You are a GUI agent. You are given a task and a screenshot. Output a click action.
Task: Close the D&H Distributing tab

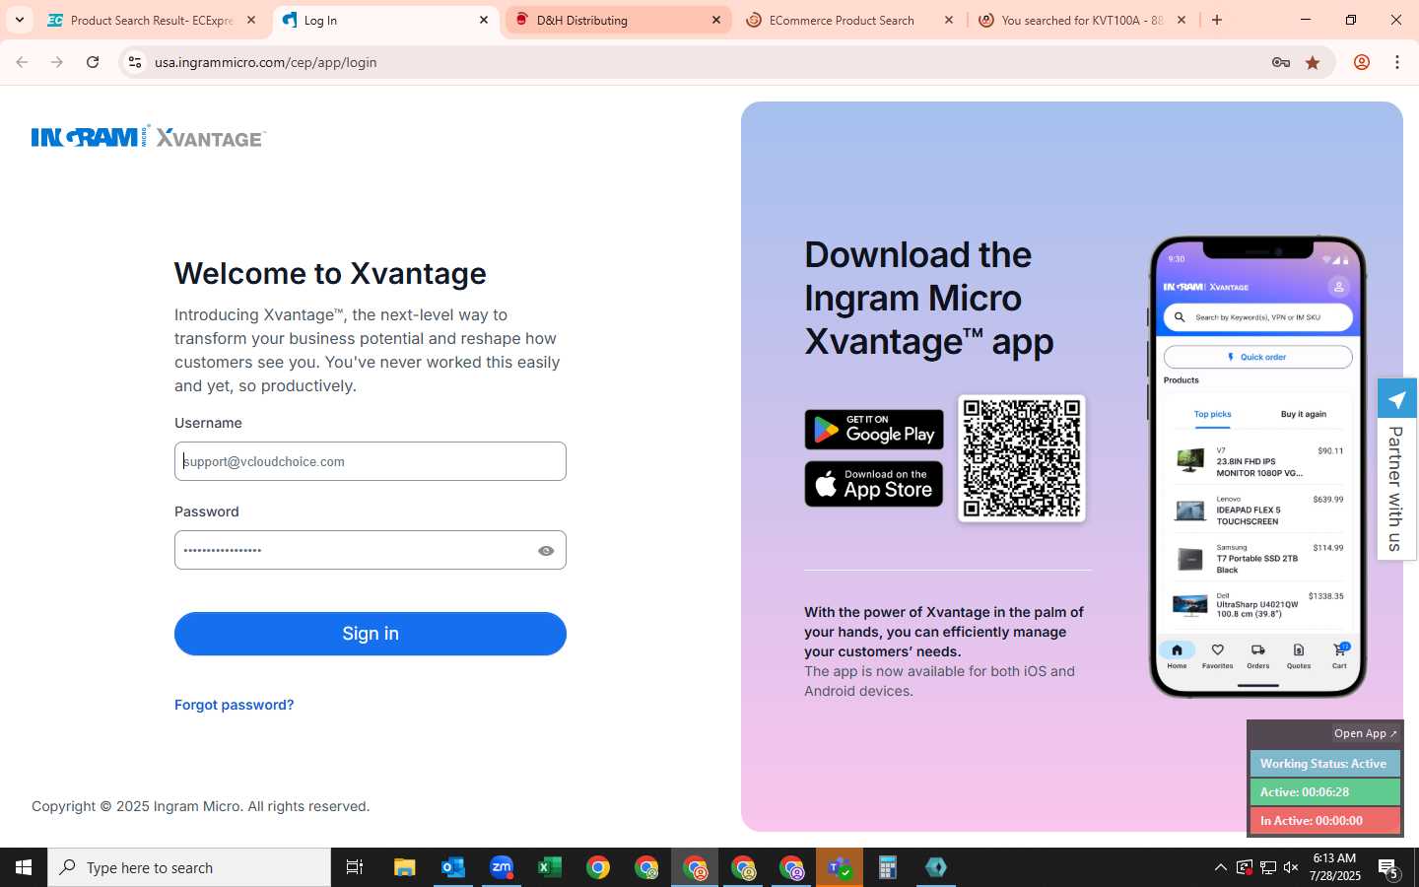716,20
